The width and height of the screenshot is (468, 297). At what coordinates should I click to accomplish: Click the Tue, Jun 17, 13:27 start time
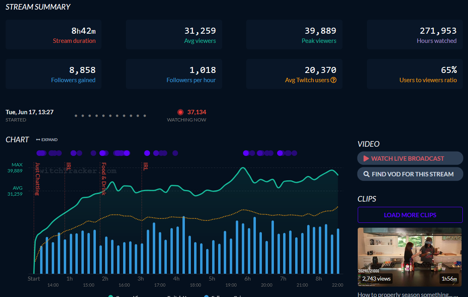(x=30, y=112)
